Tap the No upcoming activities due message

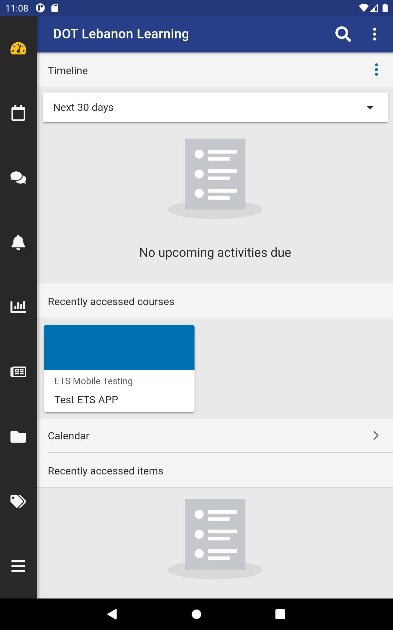tap(215, 253)
